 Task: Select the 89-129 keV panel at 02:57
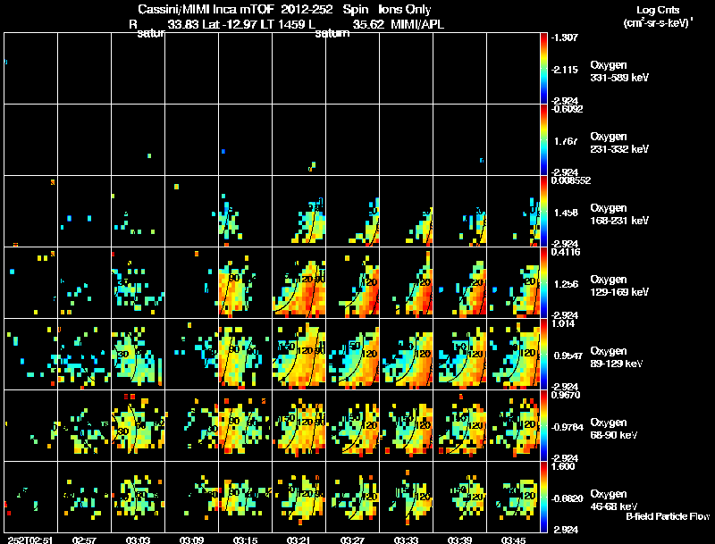coord(84,355)
